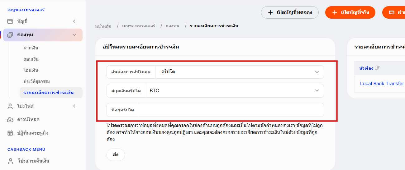The image size is (405, 170).
Task: Click the calendar icon beside ปฏิทินเศรษฐกิจ
Action: click(10, 133)
